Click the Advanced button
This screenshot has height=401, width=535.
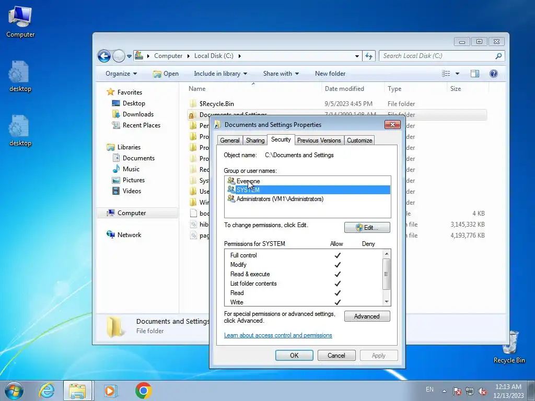click(x=367, y=316)
